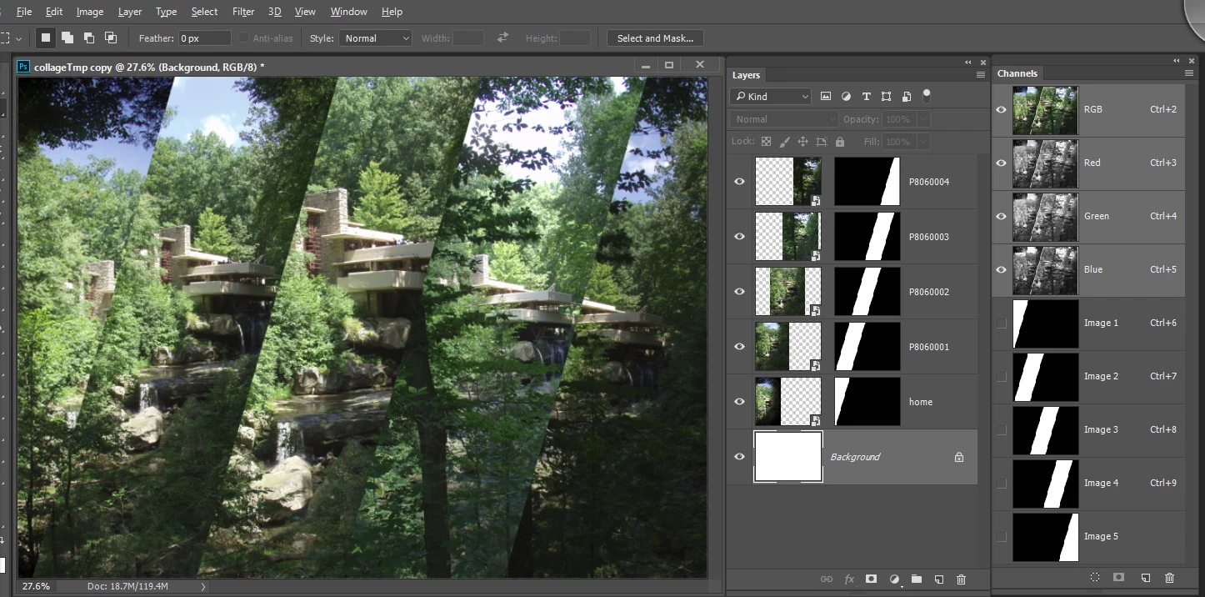The image size is (1205, 597).
Task: Delete layer trash icon in Layers panel
Action: 961,579
